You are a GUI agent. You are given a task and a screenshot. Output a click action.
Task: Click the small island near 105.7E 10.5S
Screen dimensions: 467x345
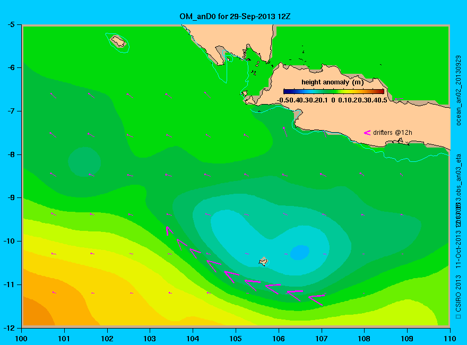coord(263,261)
